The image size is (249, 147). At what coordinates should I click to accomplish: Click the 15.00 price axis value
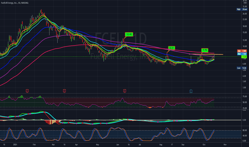(x=244, y=32)
